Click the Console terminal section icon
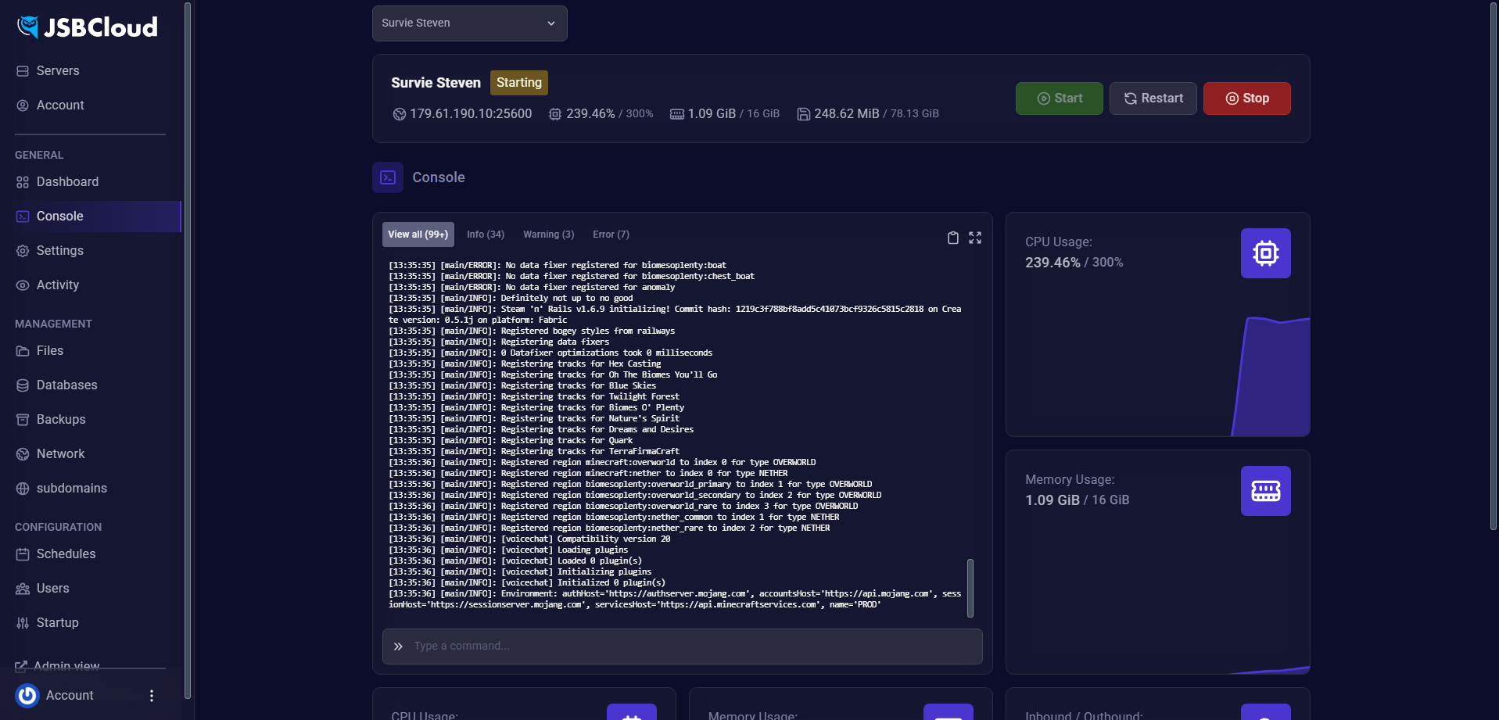 (388, 177)
